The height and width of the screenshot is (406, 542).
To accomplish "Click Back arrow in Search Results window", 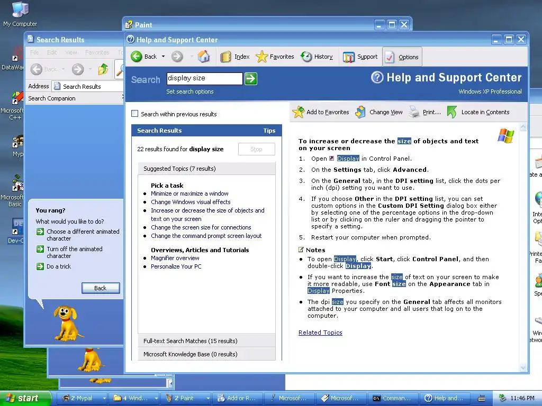I will pos(37,69).
